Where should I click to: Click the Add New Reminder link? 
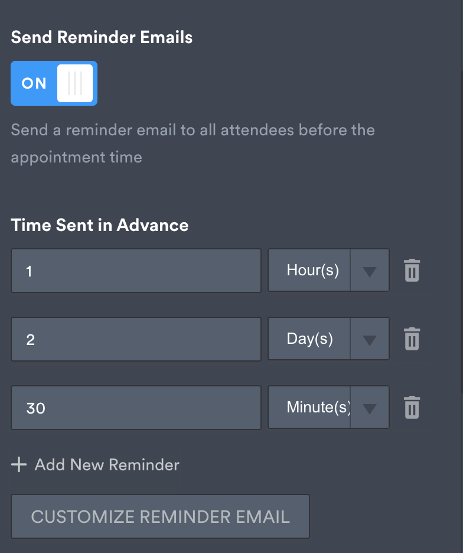106,464
